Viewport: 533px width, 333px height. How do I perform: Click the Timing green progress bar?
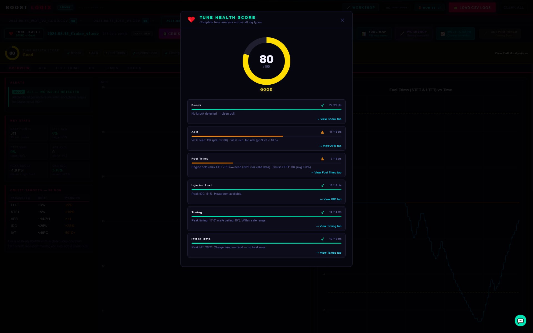[x=266, y=216]
